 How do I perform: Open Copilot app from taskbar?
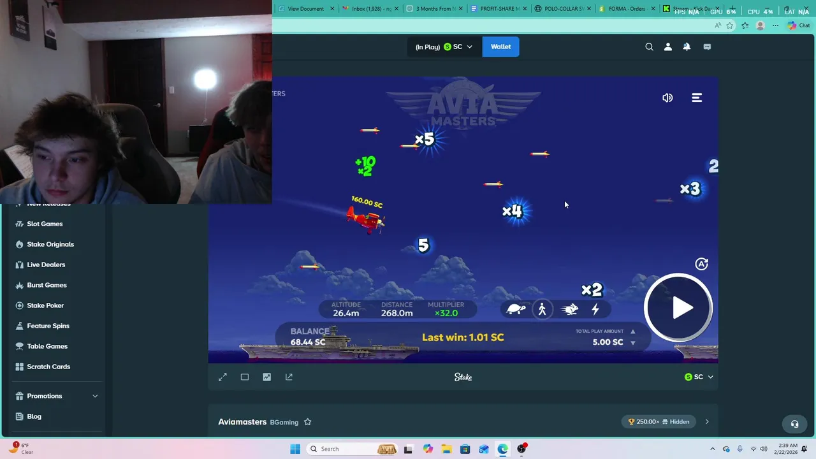pyautogui.click(x=428, y=449)
